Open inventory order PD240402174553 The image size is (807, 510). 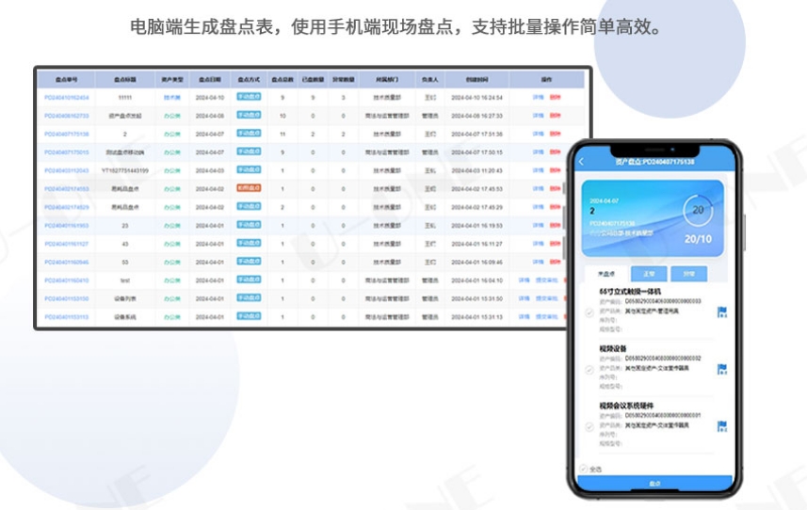tap(67, 189)
